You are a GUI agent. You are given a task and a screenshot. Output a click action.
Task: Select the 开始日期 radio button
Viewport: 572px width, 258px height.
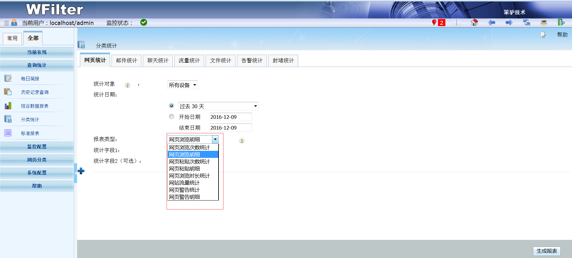[172, 116]
